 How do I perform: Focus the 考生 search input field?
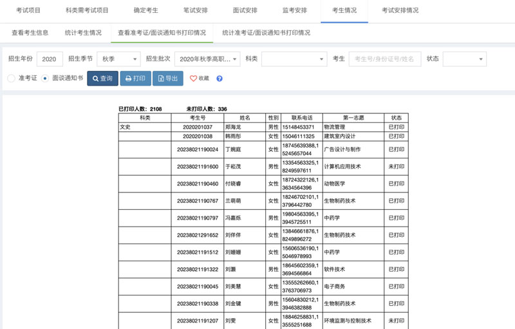[385, 59]
